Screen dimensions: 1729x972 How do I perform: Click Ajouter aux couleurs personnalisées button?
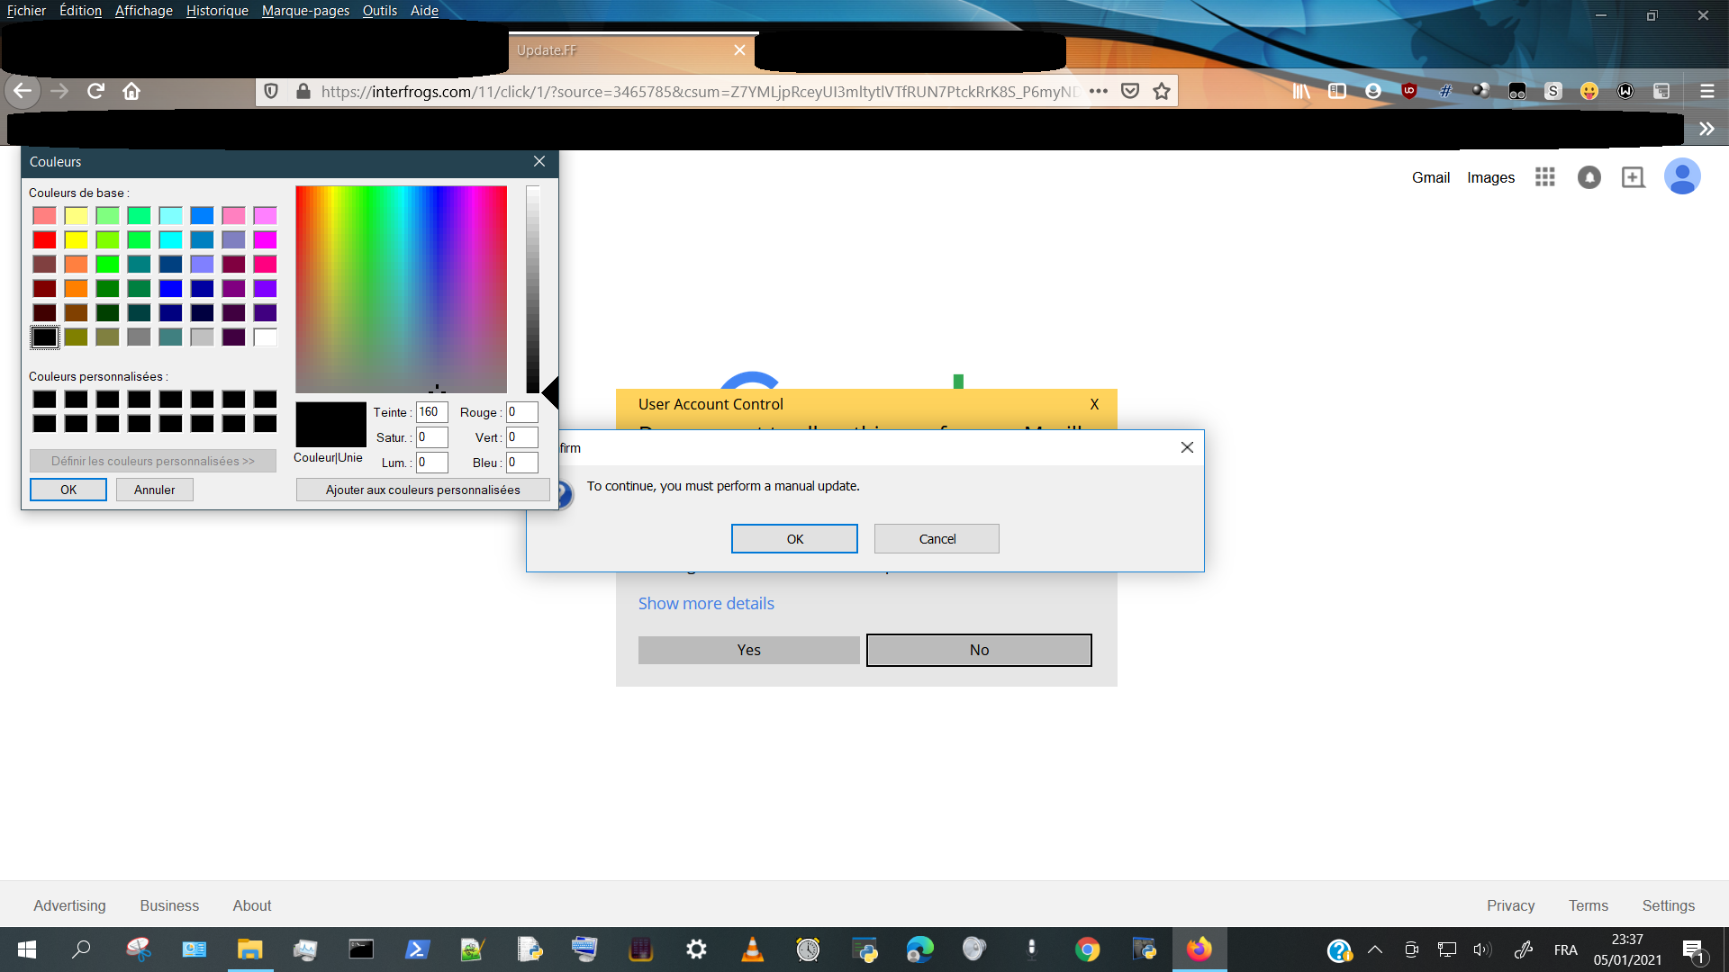[x=422, y=490]
